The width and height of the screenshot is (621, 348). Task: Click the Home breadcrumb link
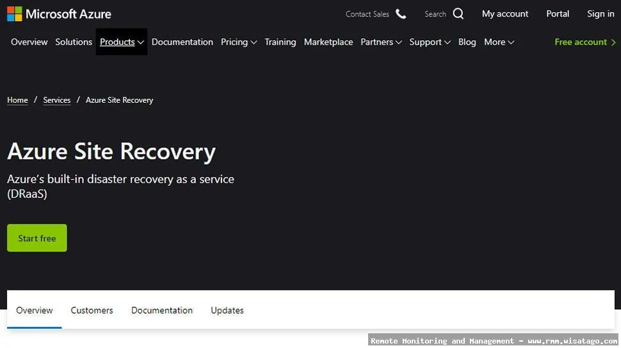(x=17, y=100)
